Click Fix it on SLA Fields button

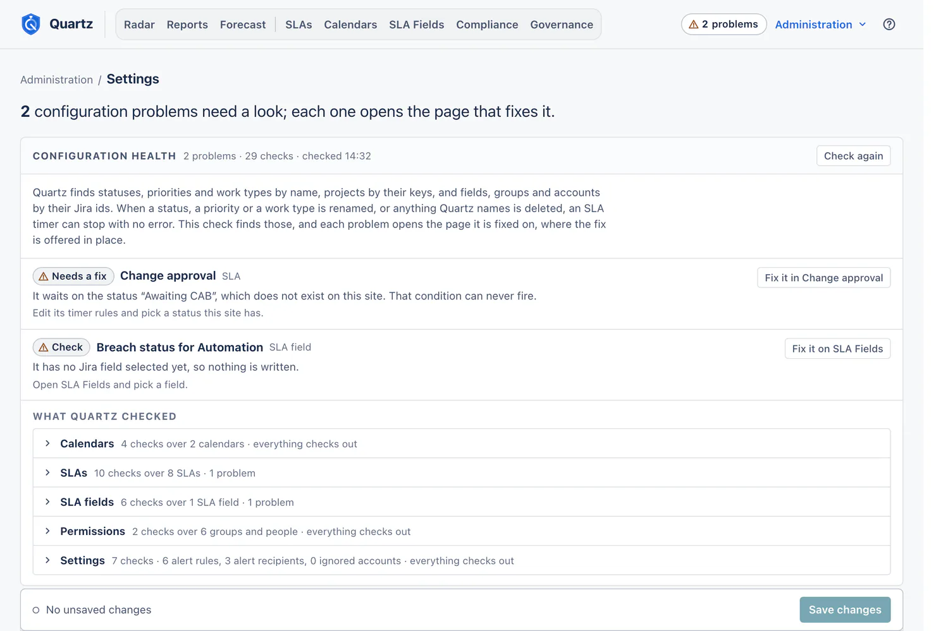coord(837,349)
